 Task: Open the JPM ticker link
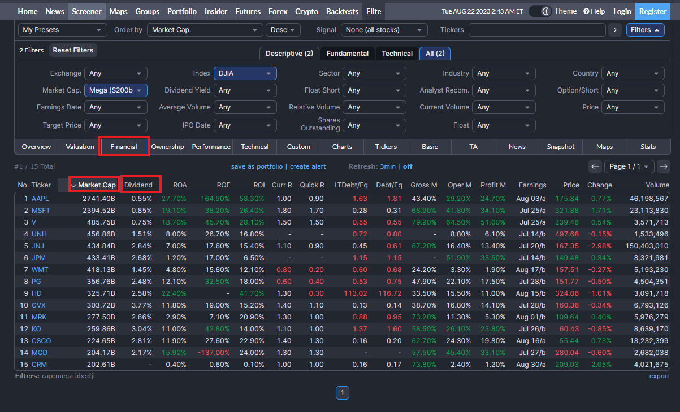(39, 258)
